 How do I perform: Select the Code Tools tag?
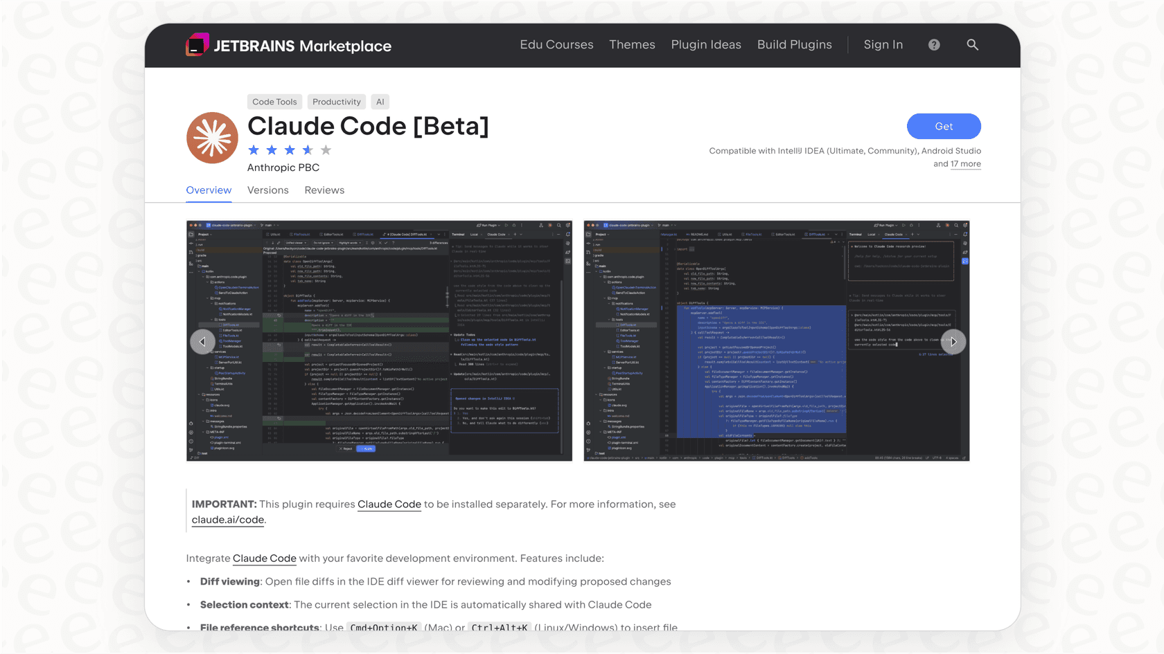(x=274, y=101)
